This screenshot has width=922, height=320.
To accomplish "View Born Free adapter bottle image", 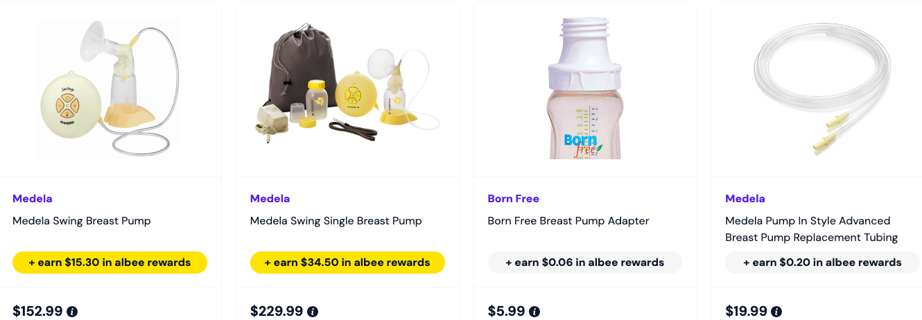I will [585, 89].
